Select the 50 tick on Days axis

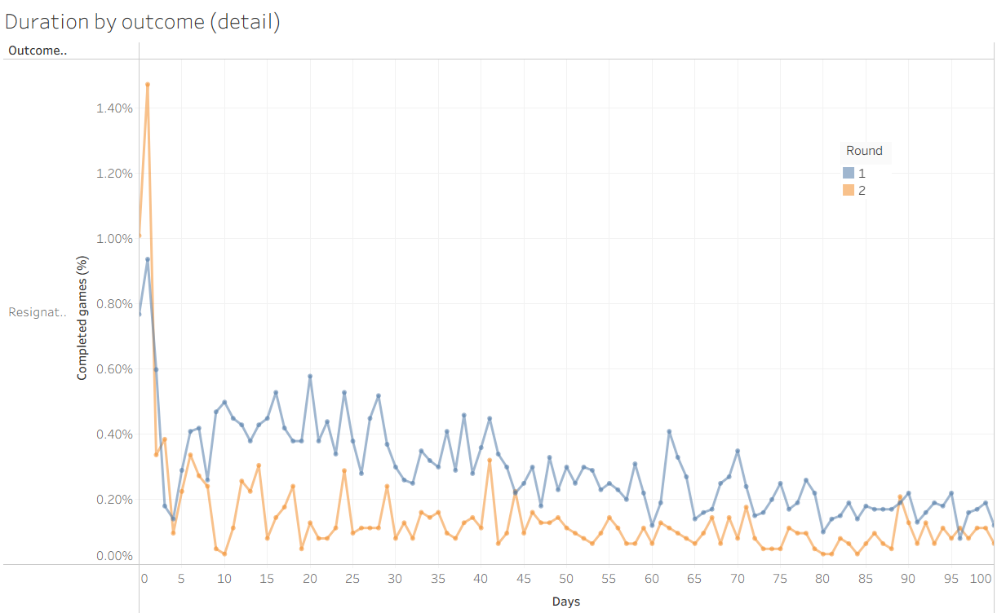click(x=566, y=579)
